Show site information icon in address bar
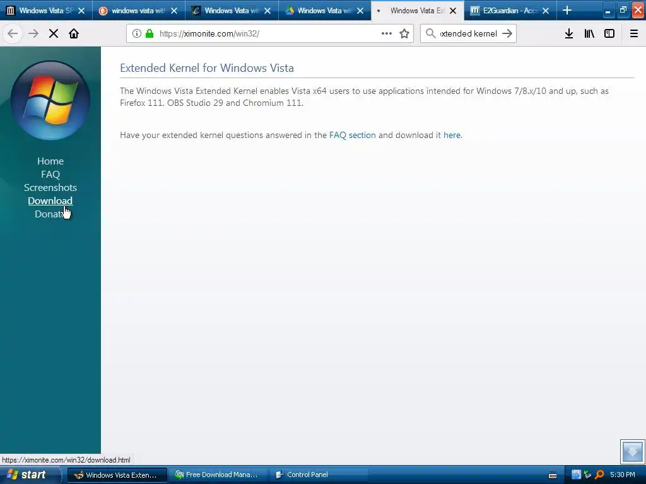Screen dimensions: 646x484 tap(137, 33)
